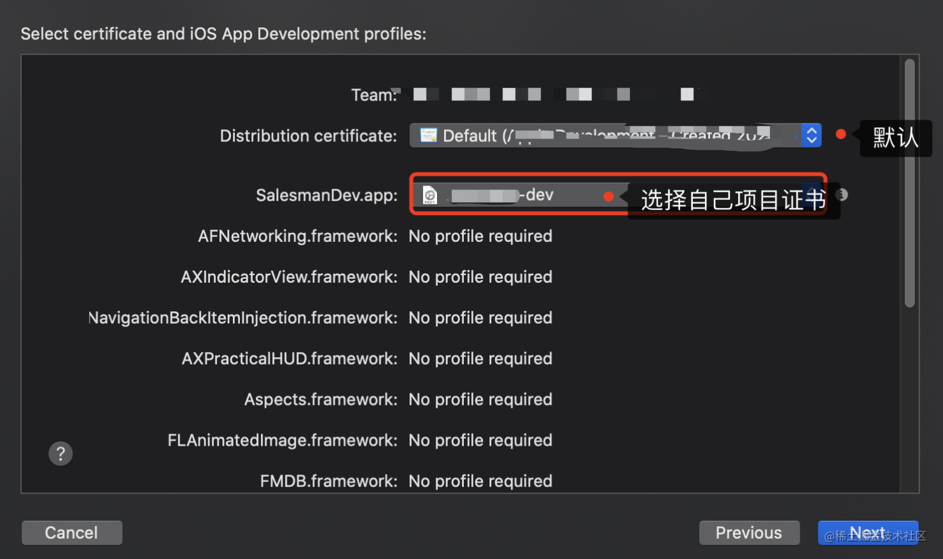
Task: Click the chevron control on the certificate dropdown
Action: point(812,135)
